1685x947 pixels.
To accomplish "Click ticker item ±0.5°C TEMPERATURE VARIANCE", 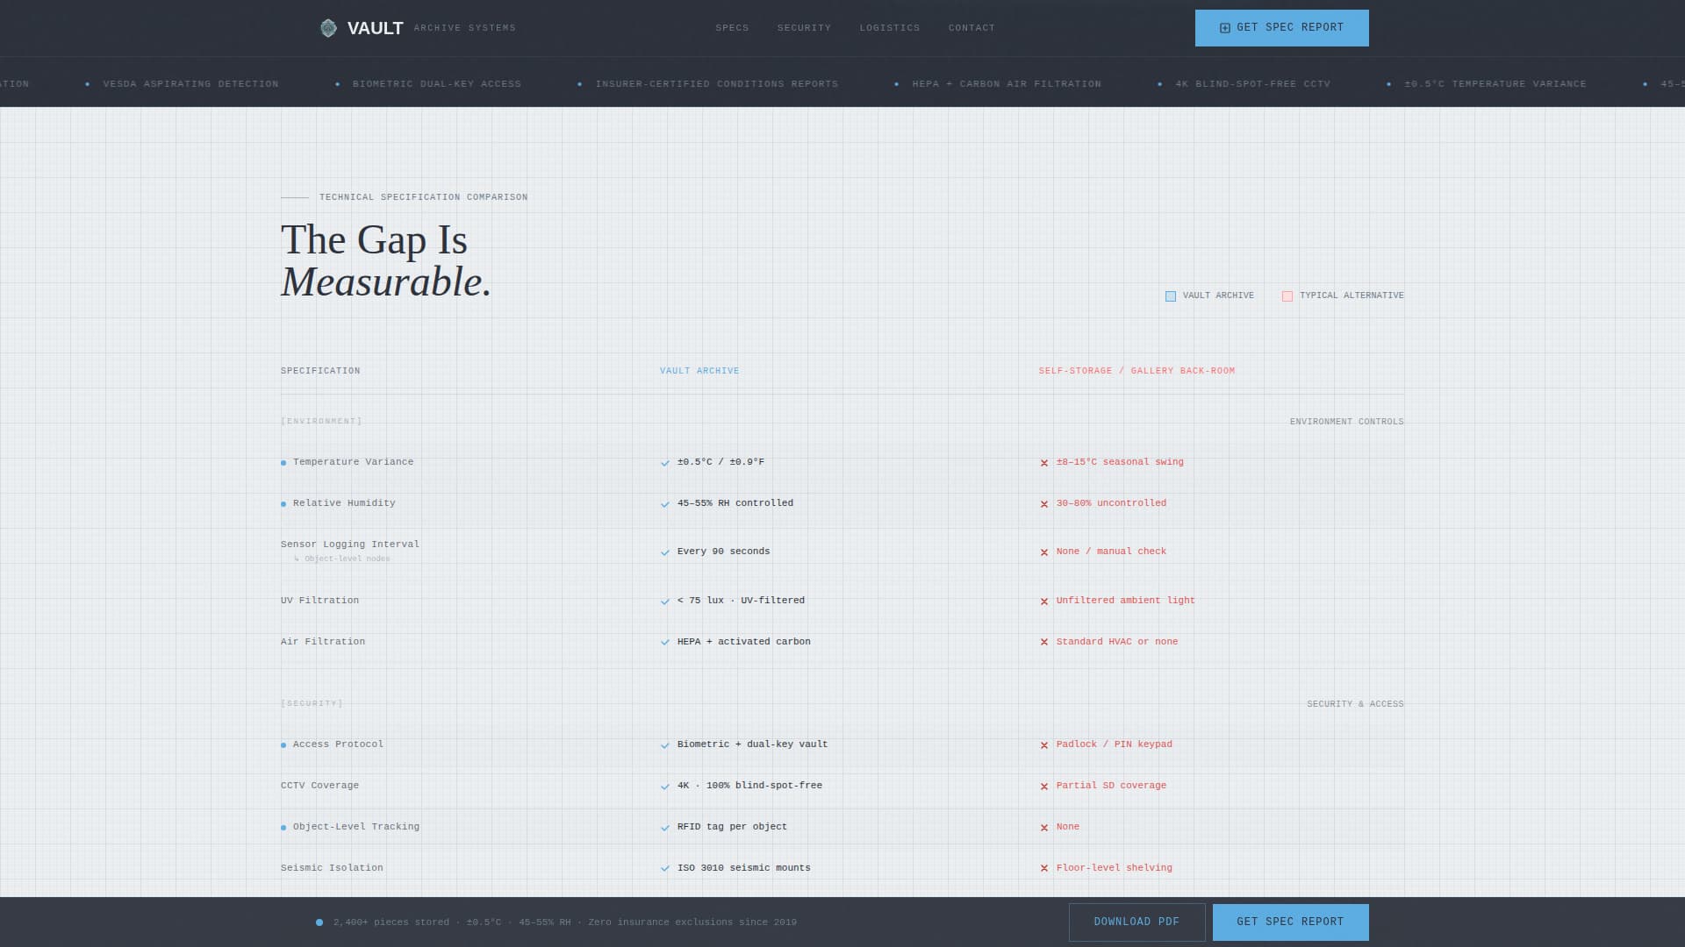I will 1495,84.
